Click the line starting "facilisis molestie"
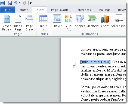The width and height of the screenshot is (130, 106). [x=103, y=70]
